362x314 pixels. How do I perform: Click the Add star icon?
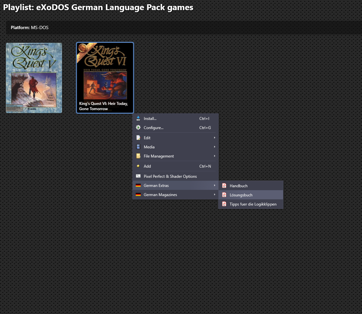[138, 166]
